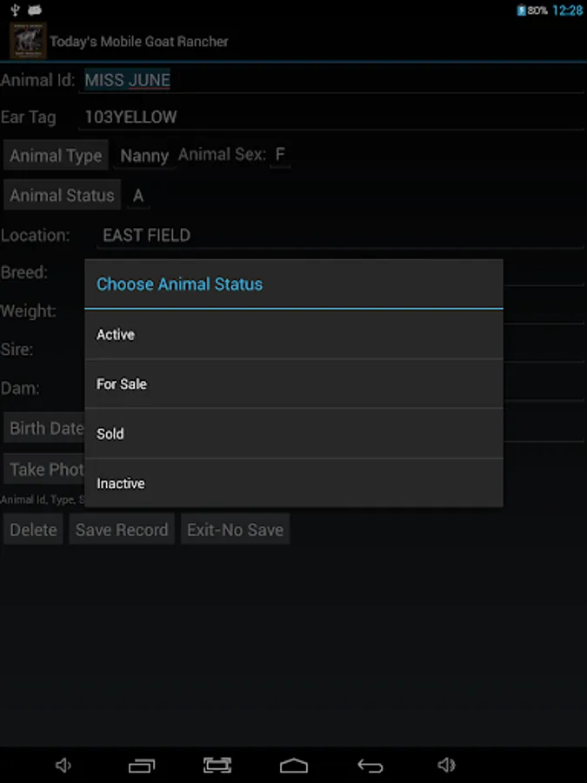Select the For Sale status option
This screenshot has height=783, width=587.
coord(294,385)
